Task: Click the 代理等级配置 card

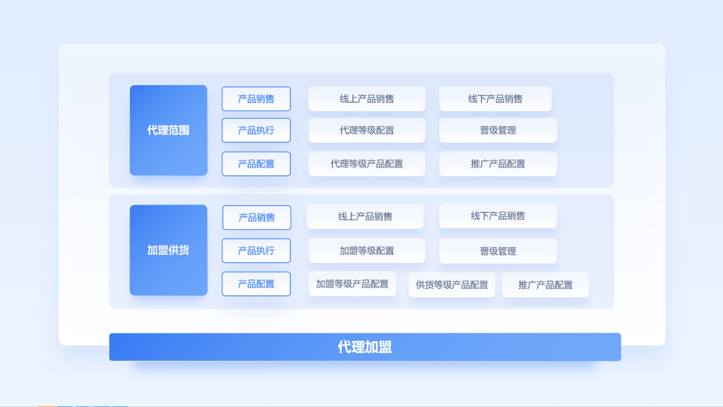Action: (367, 130)
